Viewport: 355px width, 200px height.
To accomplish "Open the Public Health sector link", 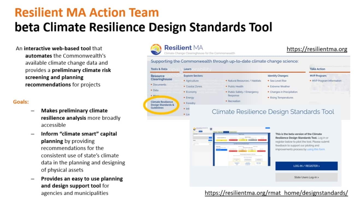I will 235,86.
